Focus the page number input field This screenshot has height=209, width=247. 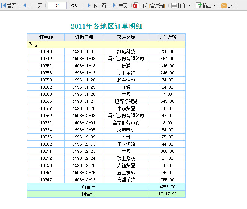click(x=57, y=5)
